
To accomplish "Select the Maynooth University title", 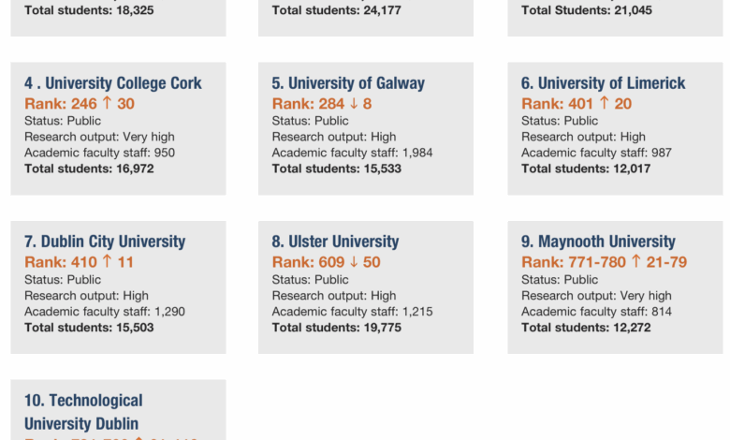I will (598, 242).
